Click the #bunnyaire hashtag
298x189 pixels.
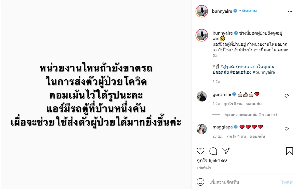click(x=264, y=72)
